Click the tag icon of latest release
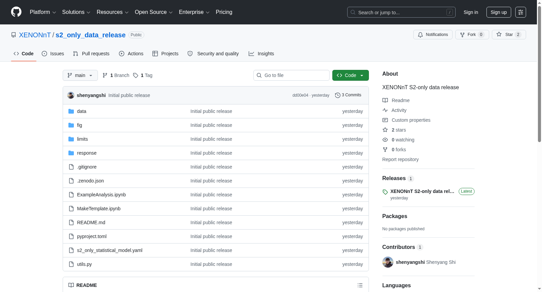542x292 pixels. click(385, 192)
